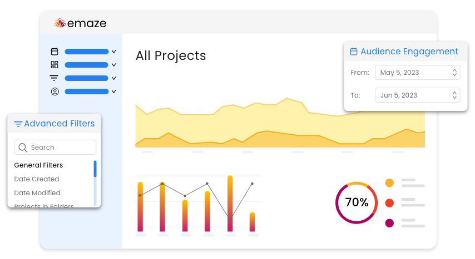The width and height of the screenshot is (475, 259).
Task: Open the To date dropdown
Action: pos(417,95)
